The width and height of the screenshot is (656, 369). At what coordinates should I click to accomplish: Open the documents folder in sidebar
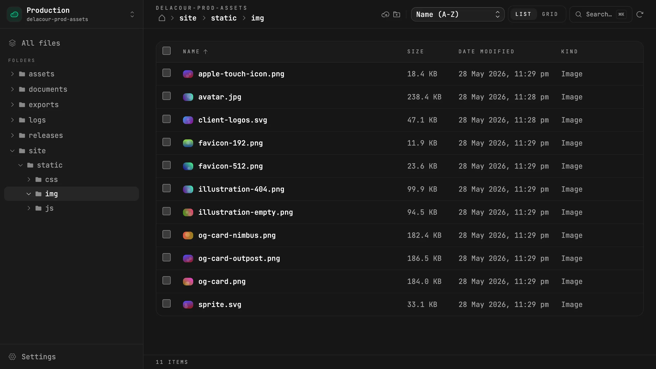[x=71, y=89]
